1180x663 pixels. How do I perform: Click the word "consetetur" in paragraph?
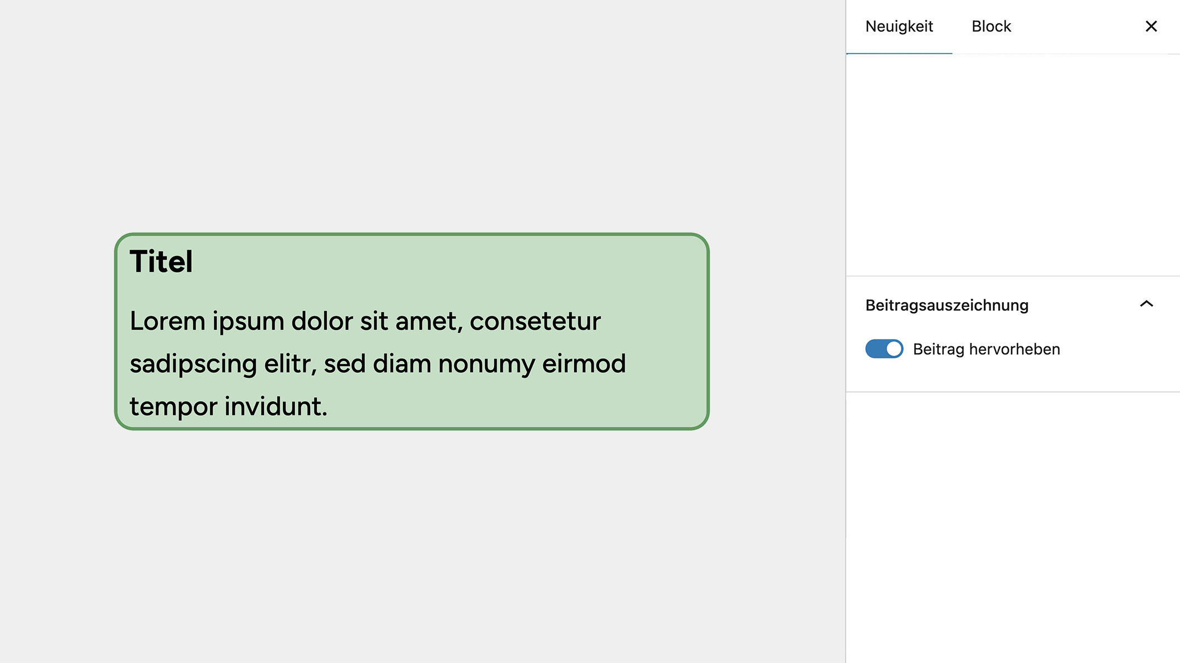[x=535, y=321]
